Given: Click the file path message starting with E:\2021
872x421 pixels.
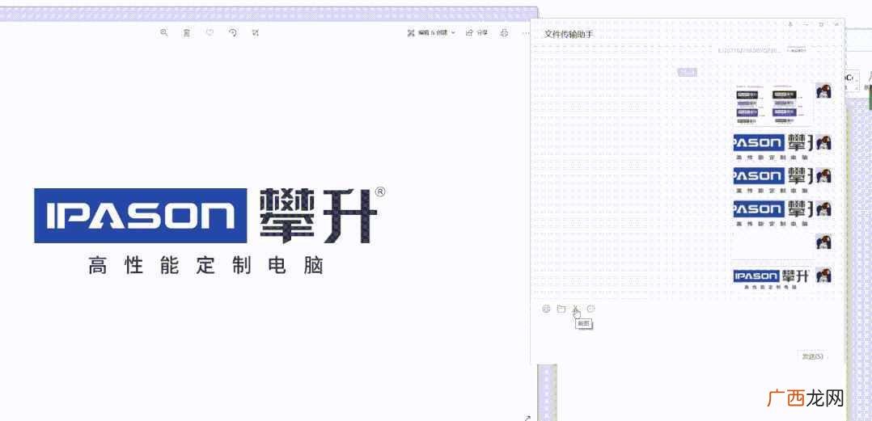Looking at the screenshot, I should click(749, 51).
